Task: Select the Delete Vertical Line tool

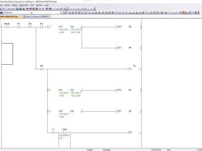Action: tap(99, 13)
